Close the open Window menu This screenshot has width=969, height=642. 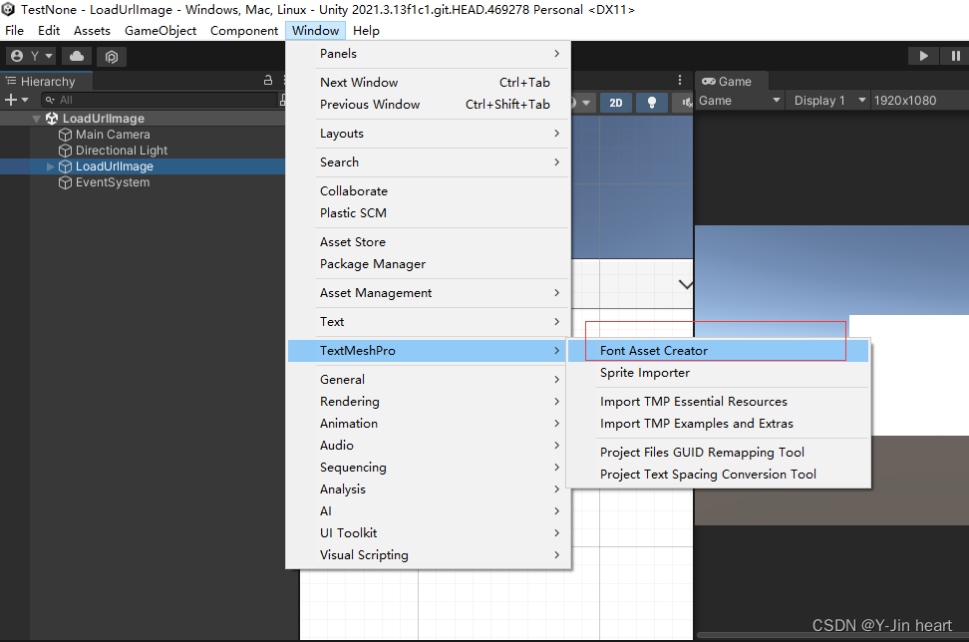click(x=315, y=30)
